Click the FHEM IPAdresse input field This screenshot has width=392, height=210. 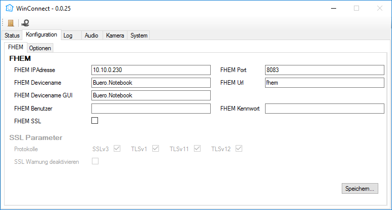[151, 70]
